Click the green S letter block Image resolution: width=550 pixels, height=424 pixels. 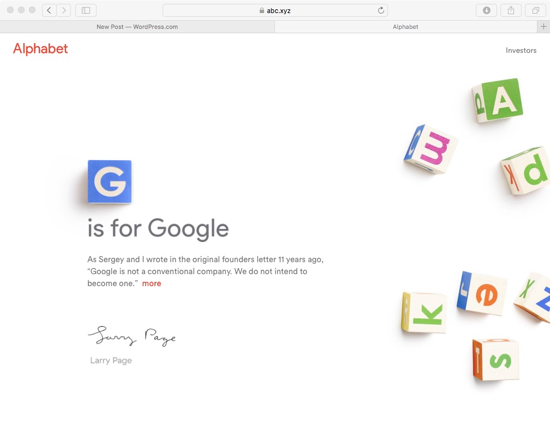[496, 359]
